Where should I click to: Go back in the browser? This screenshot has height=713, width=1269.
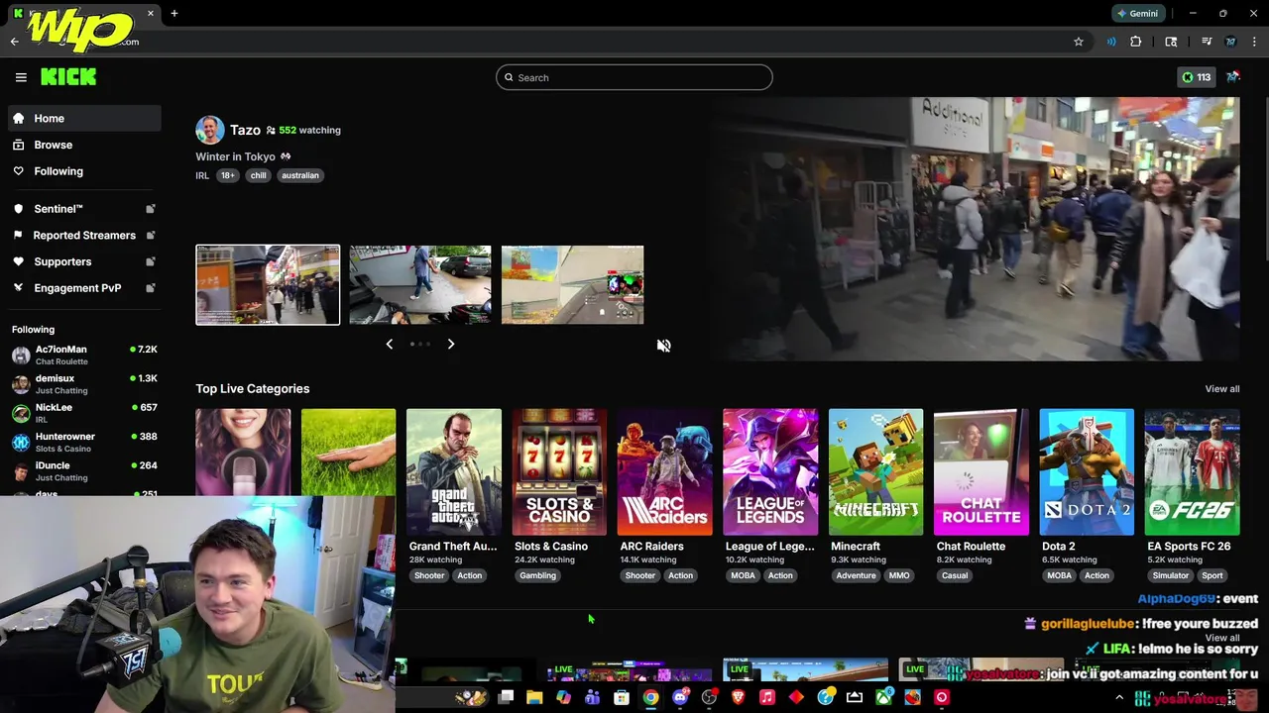click(15, 42)
